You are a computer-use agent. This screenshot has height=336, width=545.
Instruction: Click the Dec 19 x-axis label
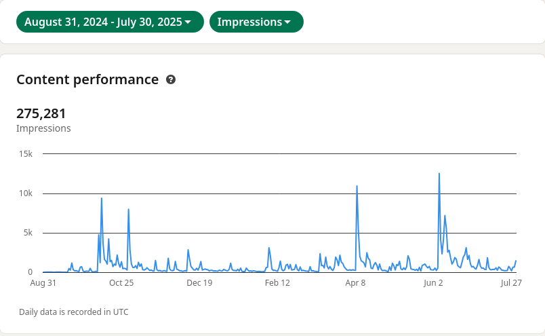(199, 283)
